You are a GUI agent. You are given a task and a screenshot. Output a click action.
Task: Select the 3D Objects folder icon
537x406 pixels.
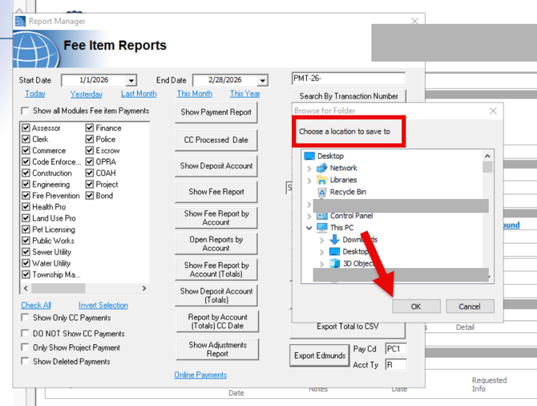[334, 262]
